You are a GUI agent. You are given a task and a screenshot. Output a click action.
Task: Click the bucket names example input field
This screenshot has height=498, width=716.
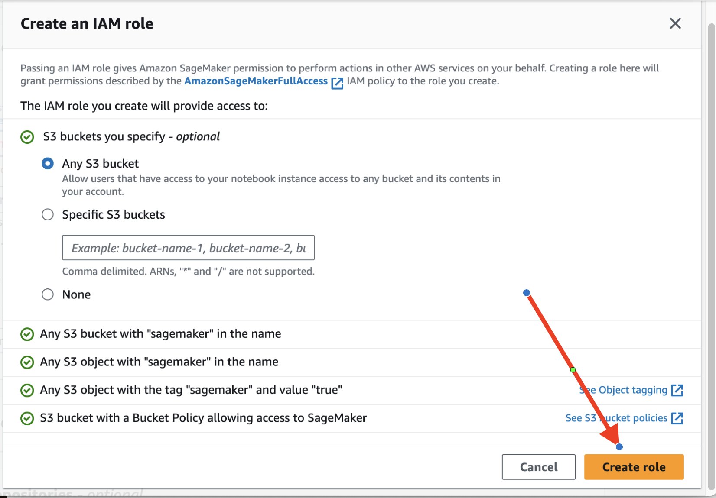188,248
